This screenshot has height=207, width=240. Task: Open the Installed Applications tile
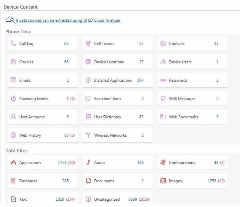coord(117,80)
